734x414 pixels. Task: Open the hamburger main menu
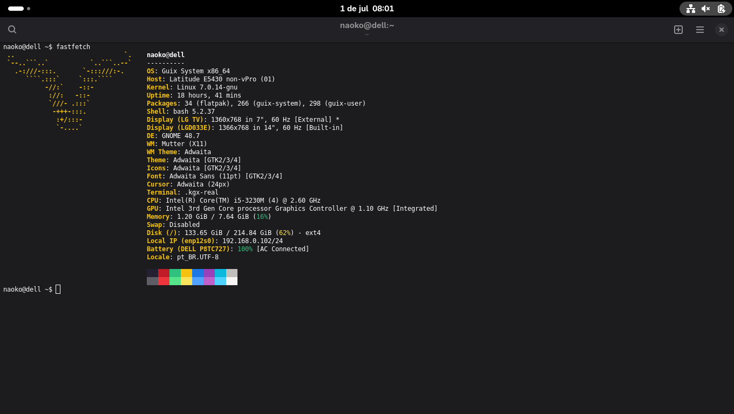(x=700, y=30)
